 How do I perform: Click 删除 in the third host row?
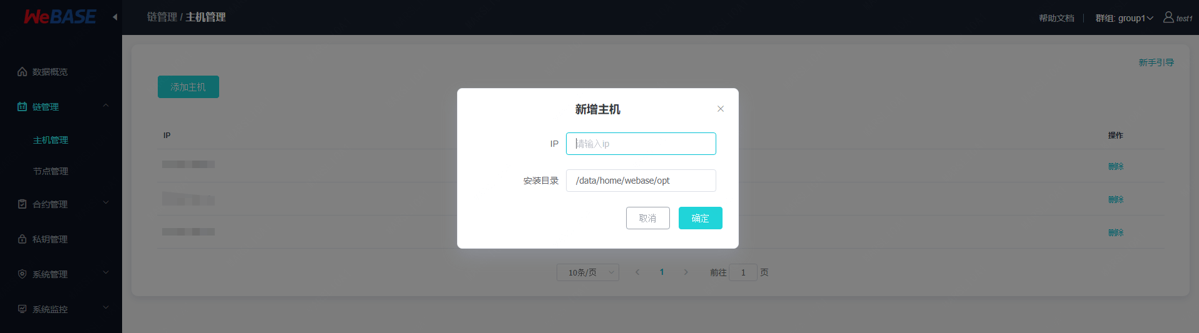pyautogui.click(x=1116, y=232)
